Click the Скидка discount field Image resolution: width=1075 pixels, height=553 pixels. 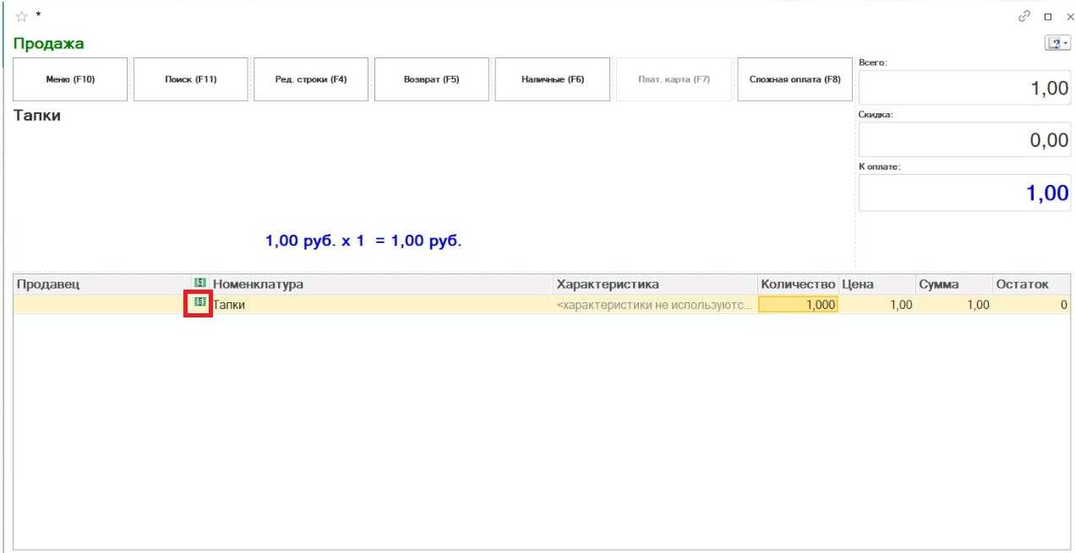[963, 140]
